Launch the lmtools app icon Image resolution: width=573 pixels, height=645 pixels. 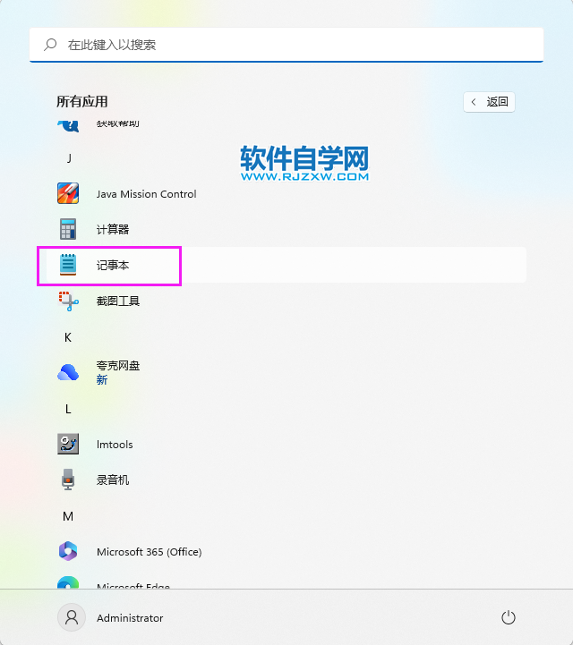pos(68,444)
